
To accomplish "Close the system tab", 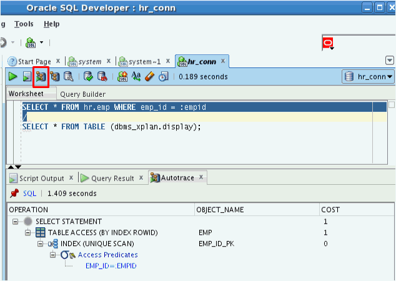I will pyautogui.click(x=109, y=61).
